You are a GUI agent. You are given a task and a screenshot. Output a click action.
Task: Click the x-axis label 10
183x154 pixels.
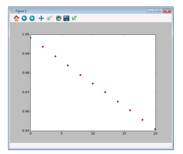click(93, 134)
